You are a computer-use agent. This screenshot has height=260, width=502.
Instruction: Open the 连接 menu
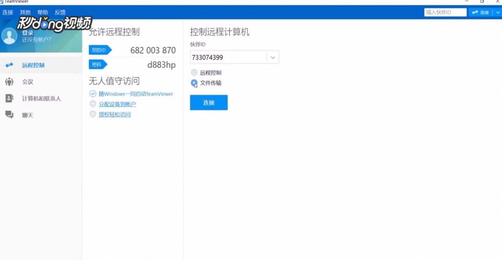point(7,12)
